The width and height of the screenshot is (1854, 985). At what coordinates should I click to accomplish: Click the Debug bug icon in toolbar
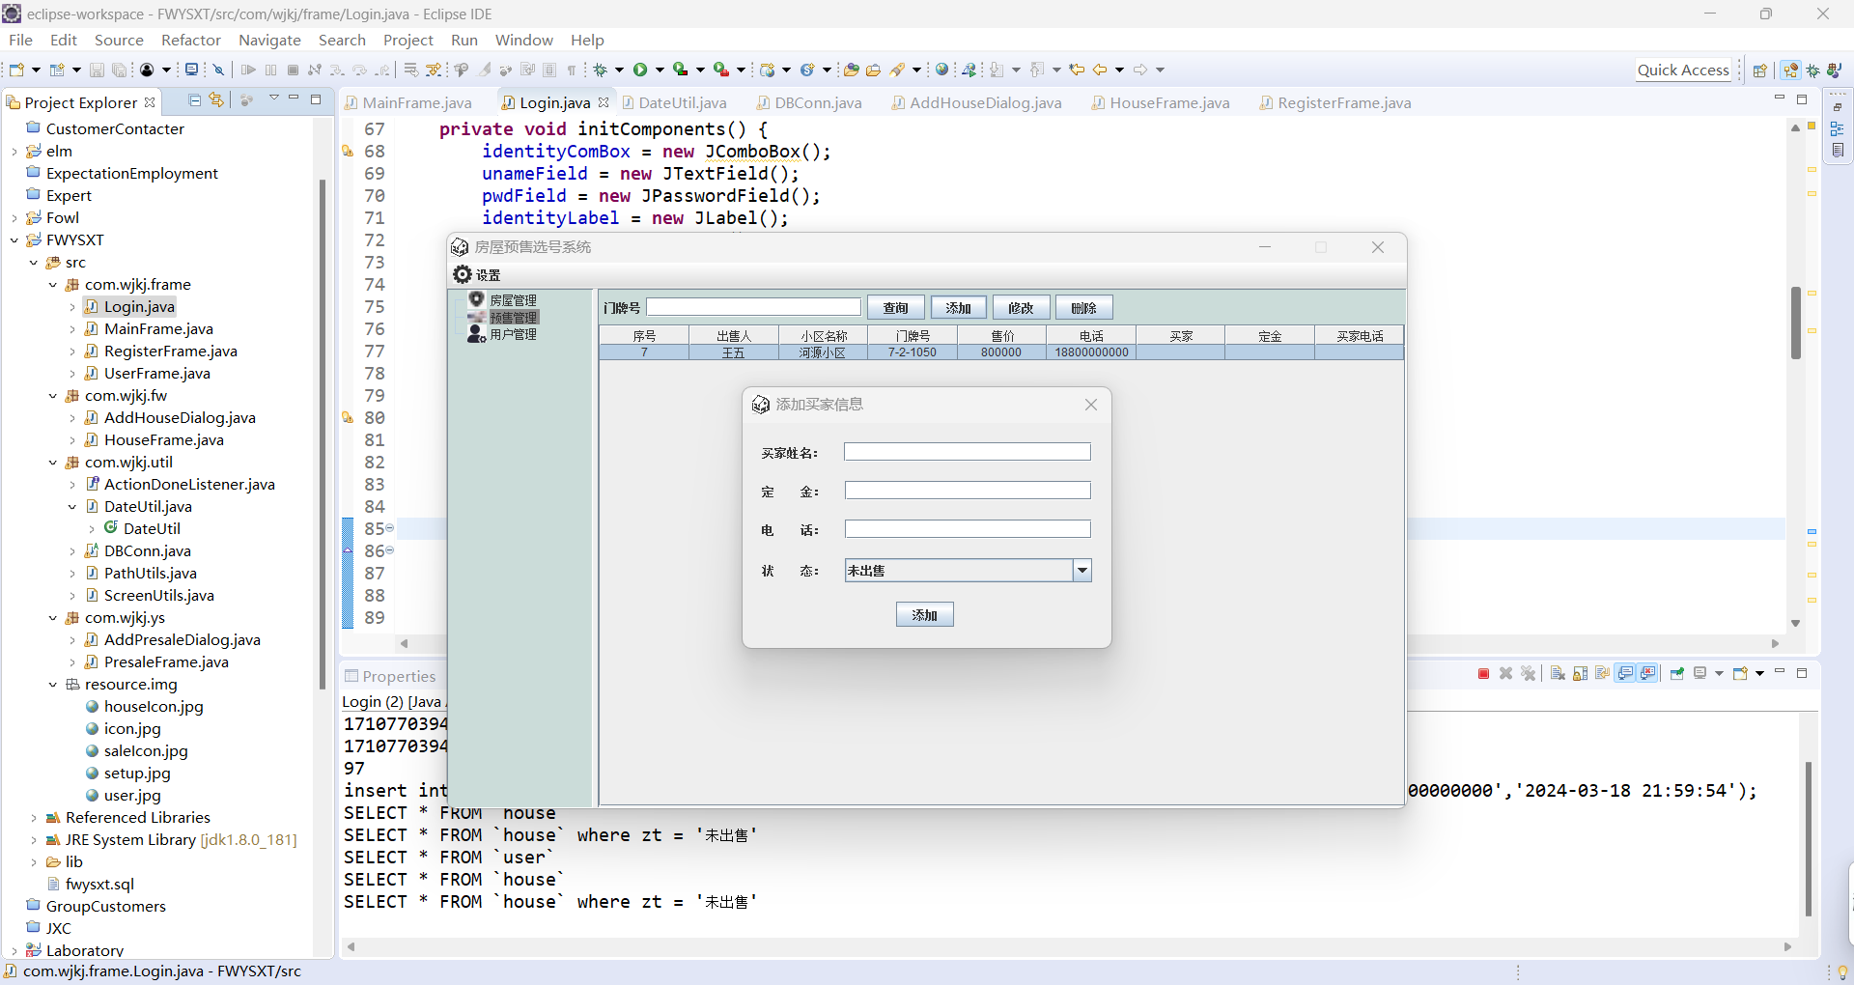click(x=600, y=70)
